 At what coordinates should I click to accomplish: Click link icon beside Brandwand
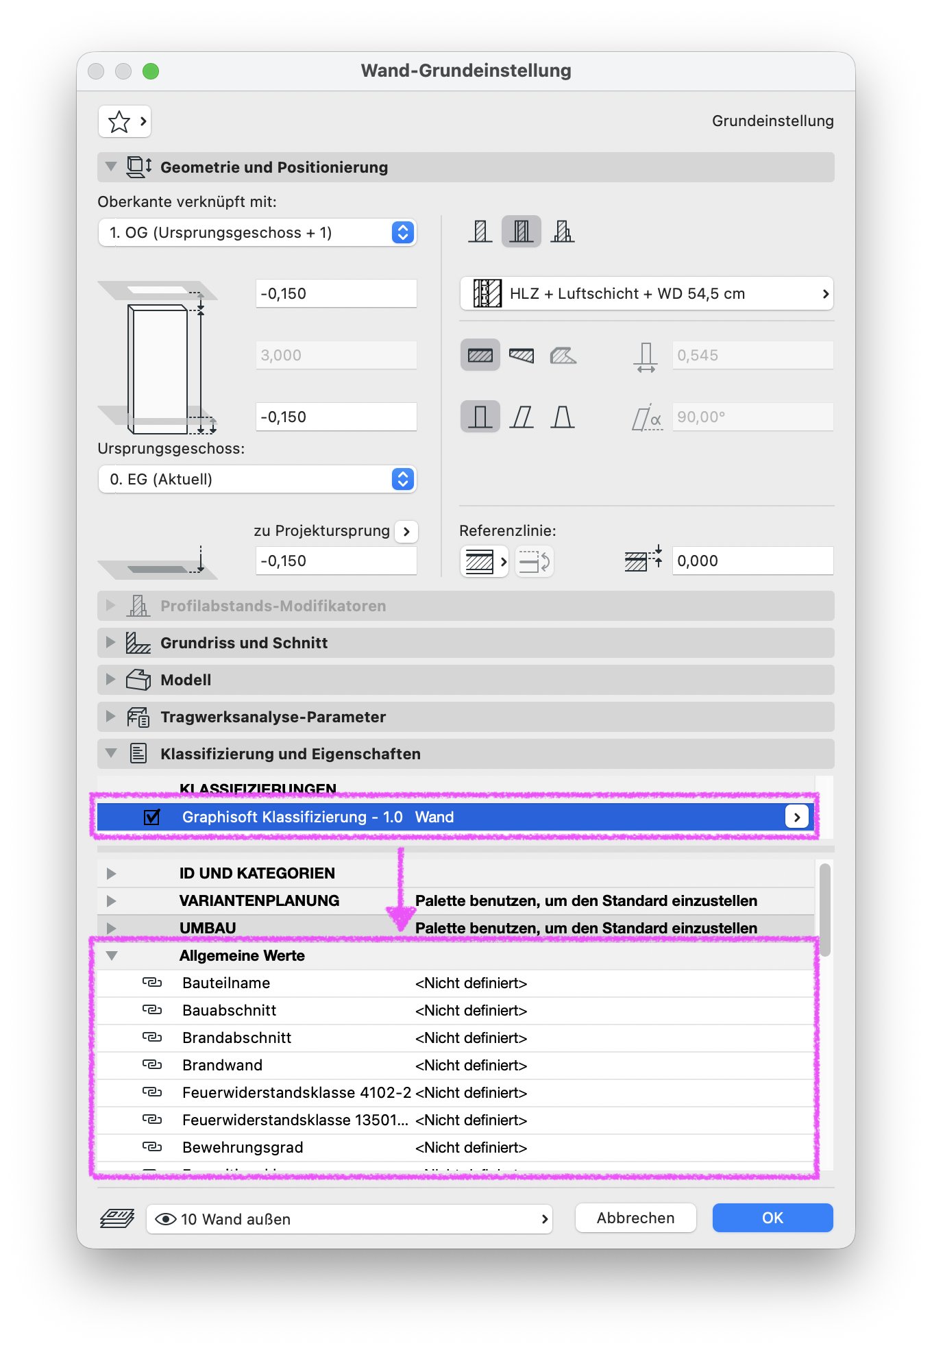(152, 1065)
